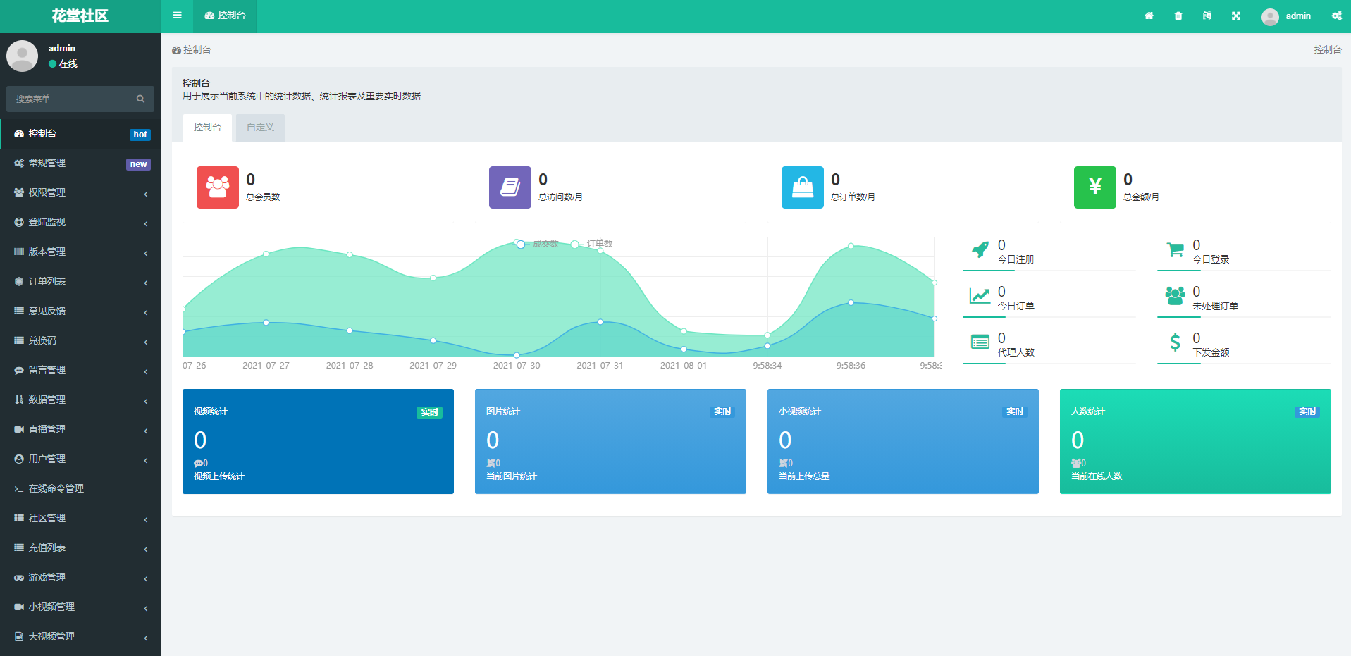Click the fullscreen expand icon
Viewport: 1351px width, 656px height.
(1236, 16)
